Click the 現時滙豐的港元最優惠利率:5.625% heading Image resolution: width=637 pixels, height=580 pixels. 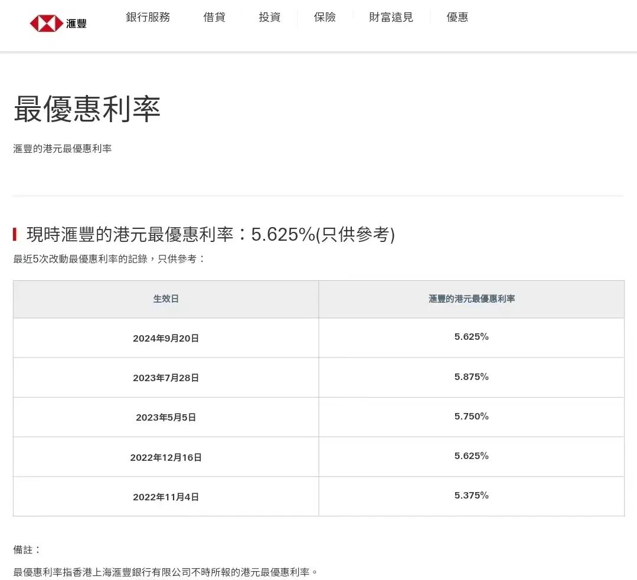point(210,234)
